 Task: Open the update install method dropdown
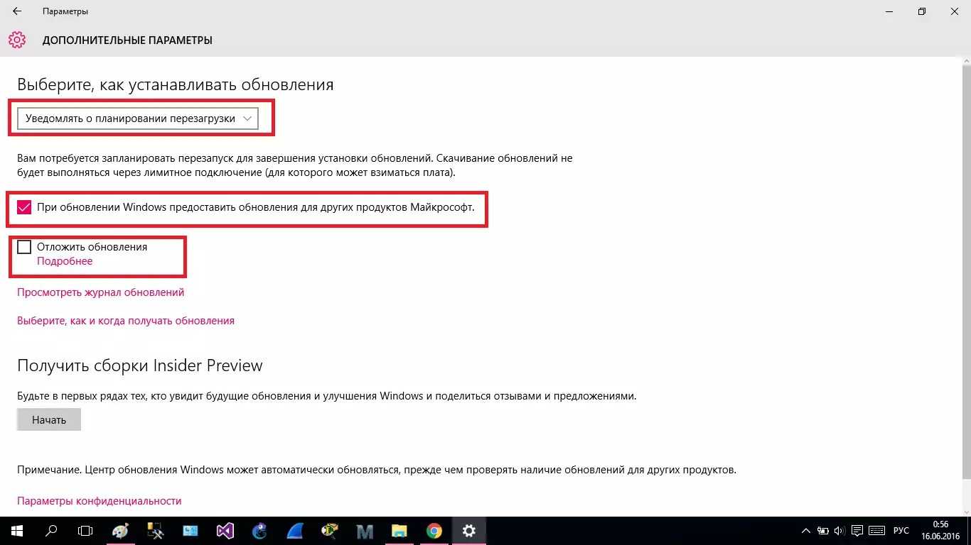click(138, 119)
